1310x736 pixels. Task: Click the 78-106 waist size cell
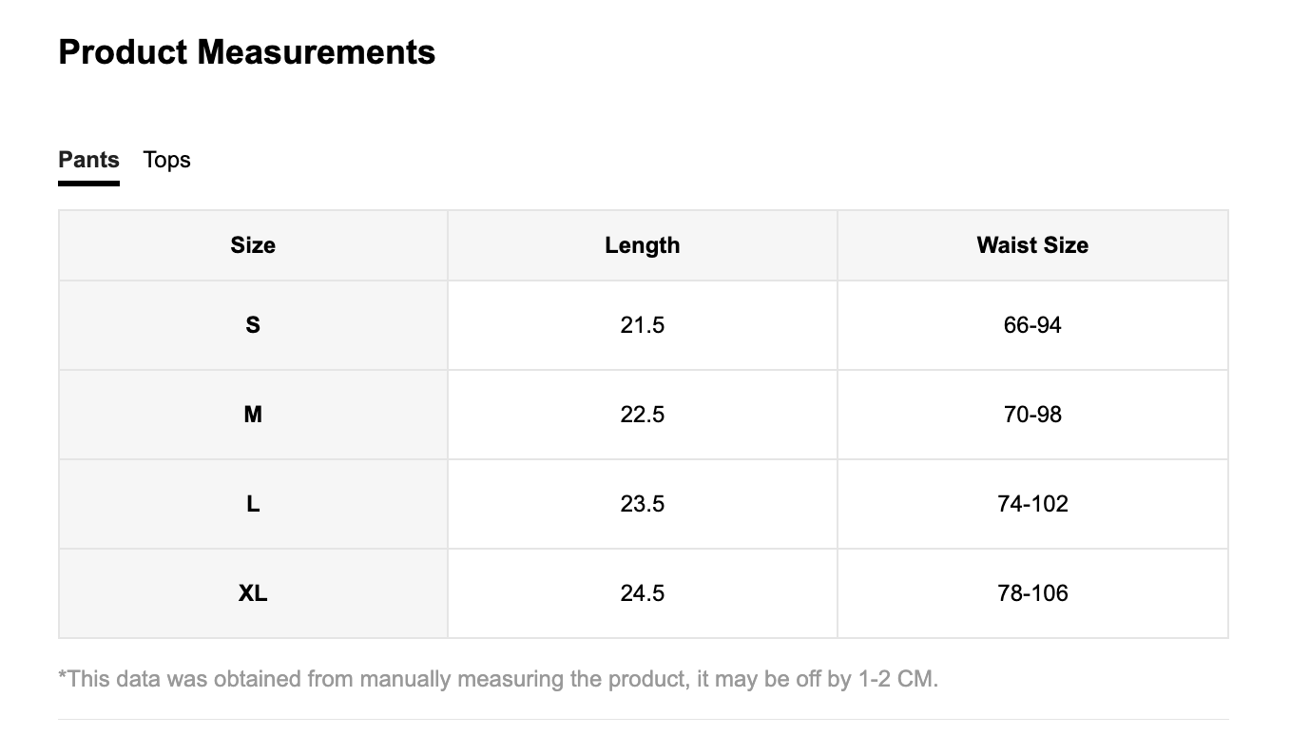[1032, 593]
